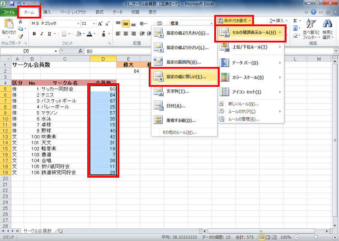Viewport: 339px width, 241px height.
Task: Align text right
Action: (133, 34)
